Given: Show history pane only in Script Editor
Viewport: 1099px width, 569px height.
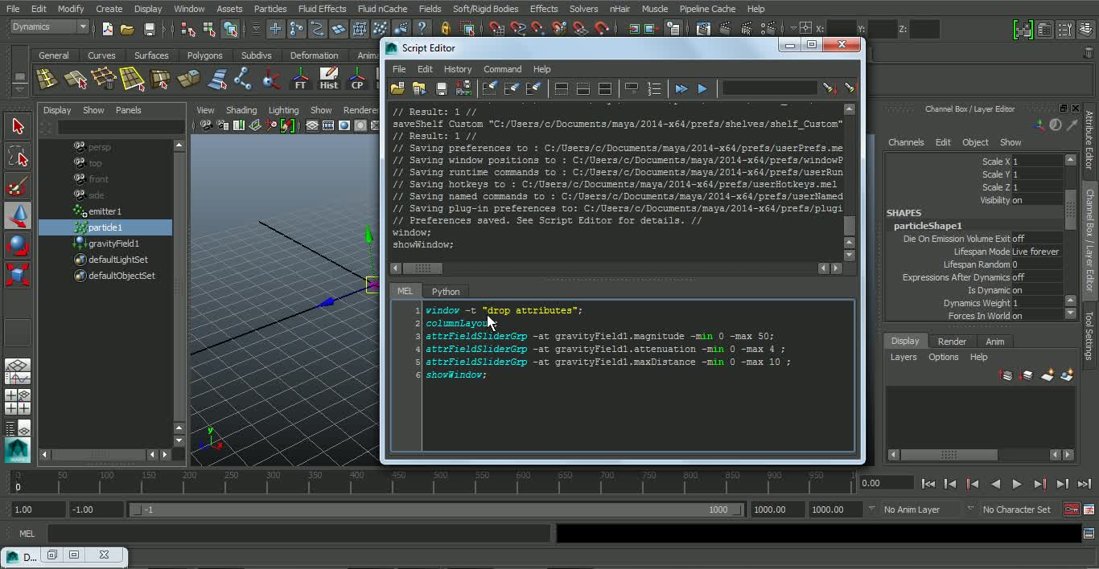Looking at the screenshot, I should pyautogui.click(x=562, y=88).
